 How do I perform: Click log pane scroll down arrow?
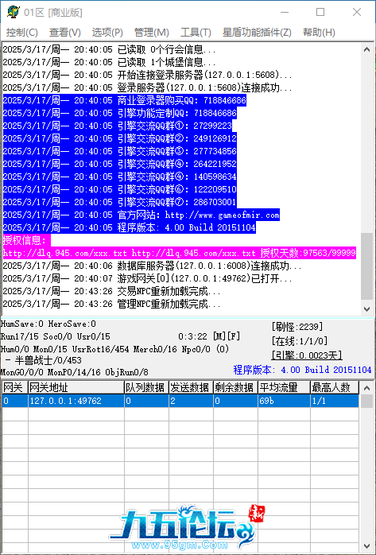[366, 309]
